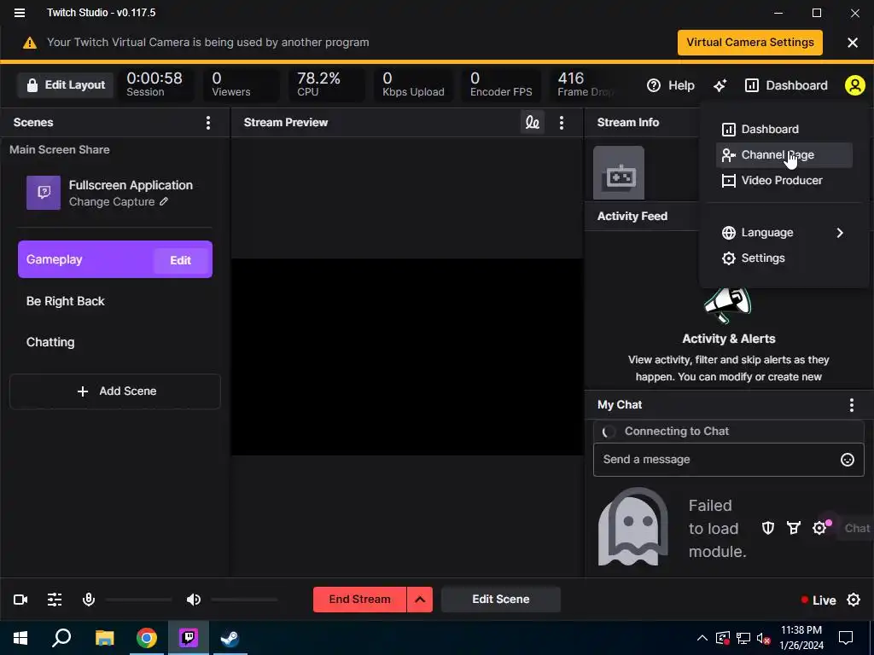Open Scenes panel three-dot menu

[x=208, y=123]
